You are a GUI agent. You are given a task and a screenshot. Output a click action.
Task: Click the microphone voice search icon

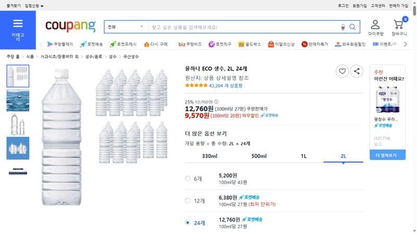343,27
